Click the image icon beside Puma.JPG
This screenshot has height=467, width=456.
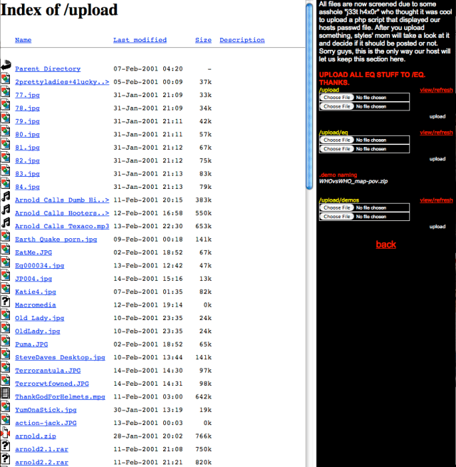click(x=6, y=343)
